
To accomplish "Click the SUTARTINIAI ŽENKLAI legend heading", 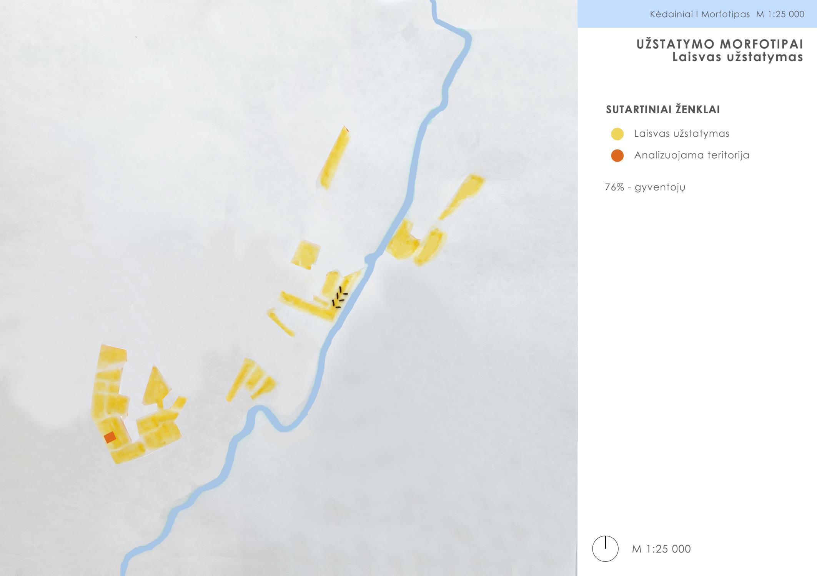I will 663,109.
